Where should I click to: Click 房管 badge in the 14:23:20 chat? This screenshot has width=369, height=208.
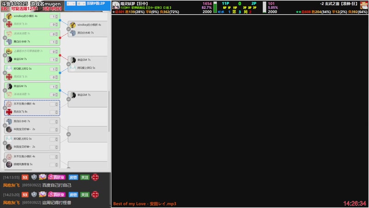(73, 195)
